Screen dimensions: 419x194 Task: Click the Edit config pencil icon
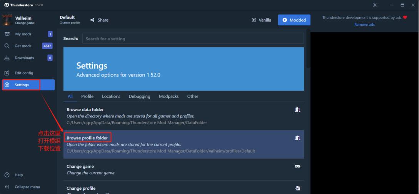tap(7, 73)
